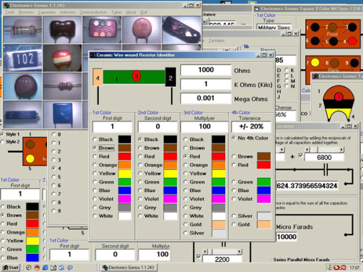Click the black tubular dotted component photo
Viewport: 363px width, 272px height.
pos(182,30)
